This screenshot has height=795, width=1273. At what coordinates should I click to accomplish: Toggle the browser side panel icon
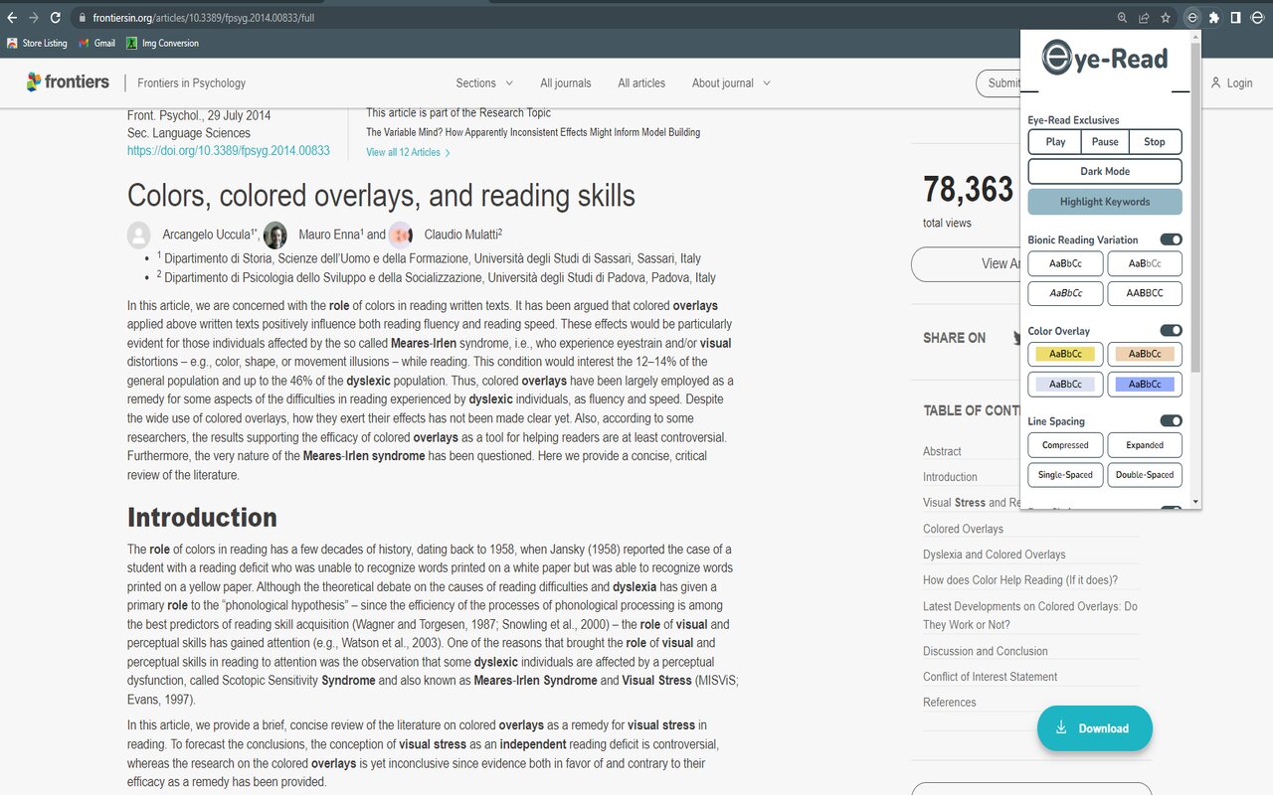point(1235,18)
